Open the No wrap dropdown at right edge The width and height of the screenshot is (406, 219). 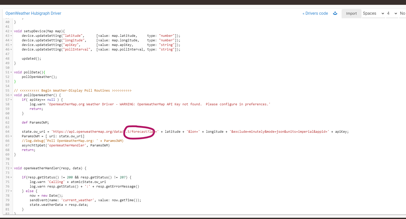[402, 13]
